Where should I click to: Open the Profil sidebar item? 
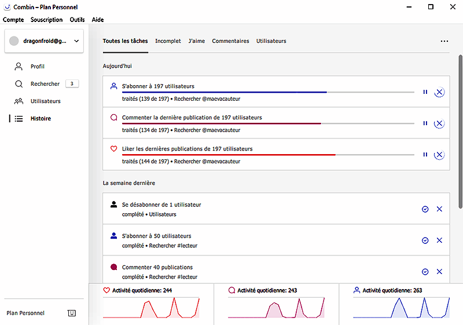pyautogui.click(x=38, y=67)
